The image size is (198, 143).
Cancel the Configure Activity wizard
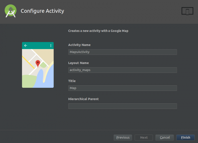(165, 138)
